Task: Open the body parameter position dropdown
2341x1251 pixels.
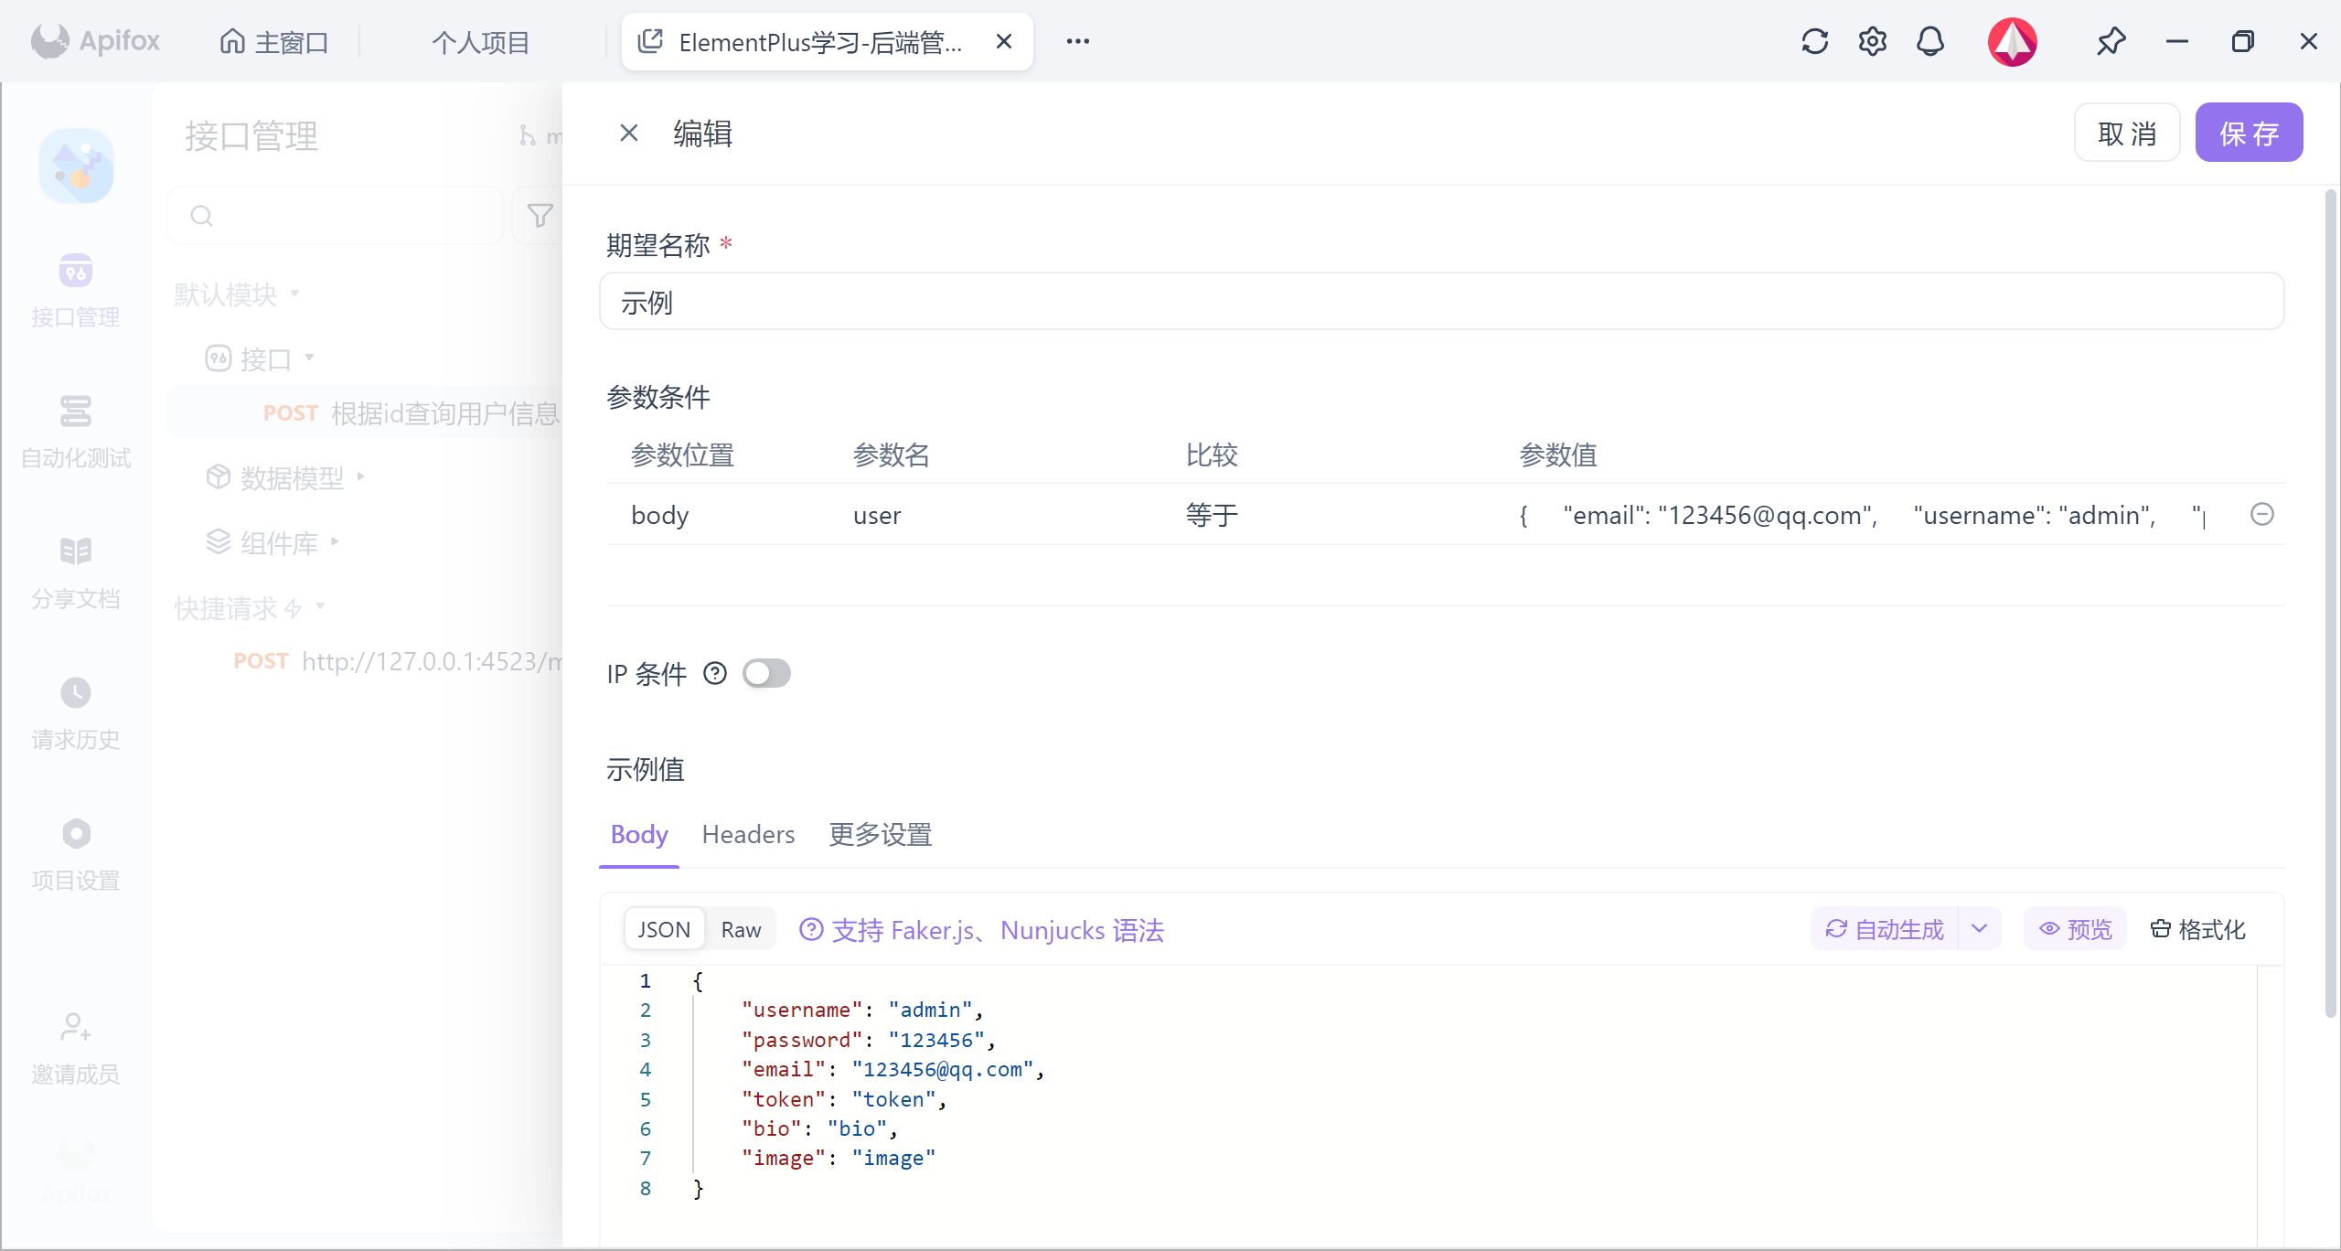Action: (x=660, y=515)
